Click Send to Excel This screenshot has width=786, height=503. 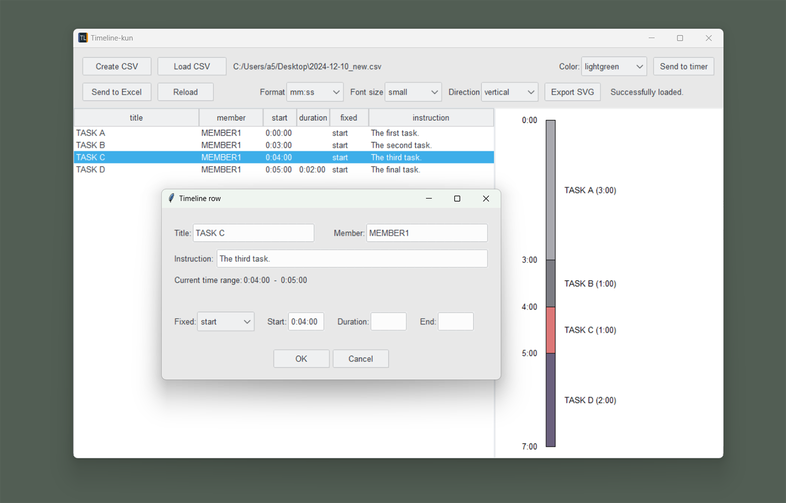(x=117, y=92)
